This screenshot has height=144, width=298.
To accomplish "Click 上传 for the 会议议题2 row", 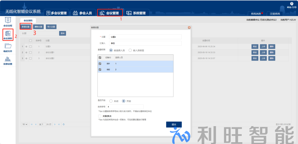I will click(x=263, y=58).
